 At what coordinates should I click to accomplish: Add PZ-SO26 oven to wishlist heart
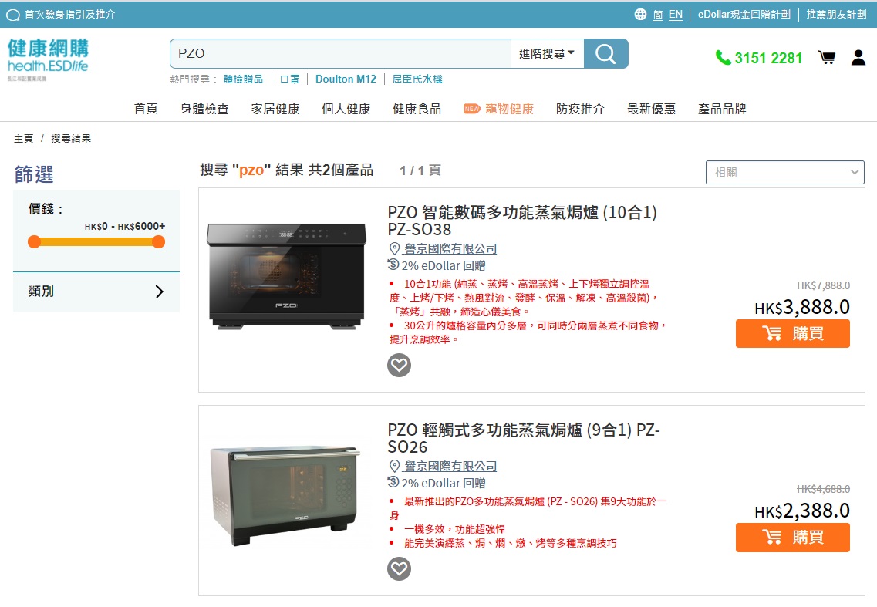pyautogui.click(x=399, y=569)
